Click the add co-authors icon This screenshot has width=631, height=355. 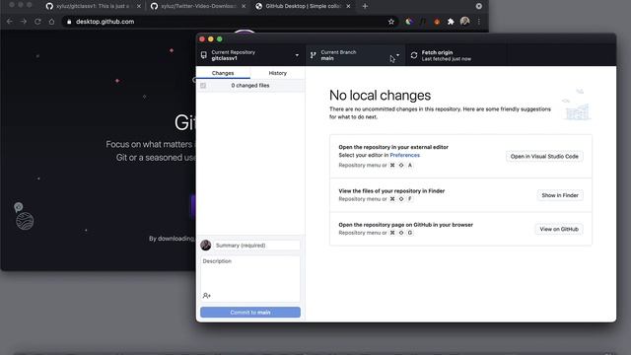207,296
